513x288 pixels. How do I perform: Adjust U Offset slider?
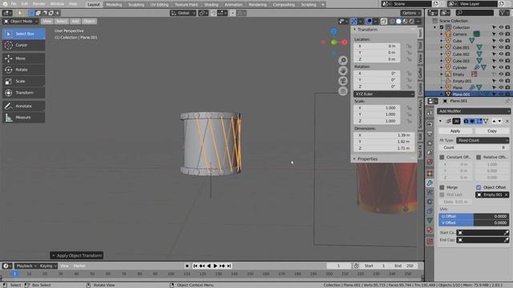474,216
